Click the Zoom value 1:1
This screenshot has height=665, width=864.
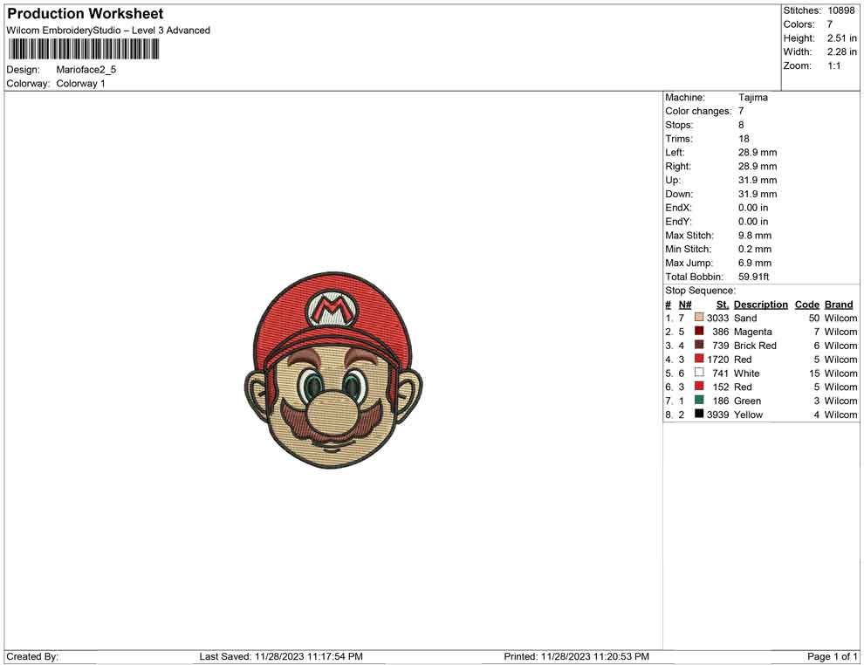834,65
